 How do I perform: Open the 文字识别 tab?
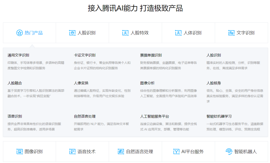click(x=241, y=33)
